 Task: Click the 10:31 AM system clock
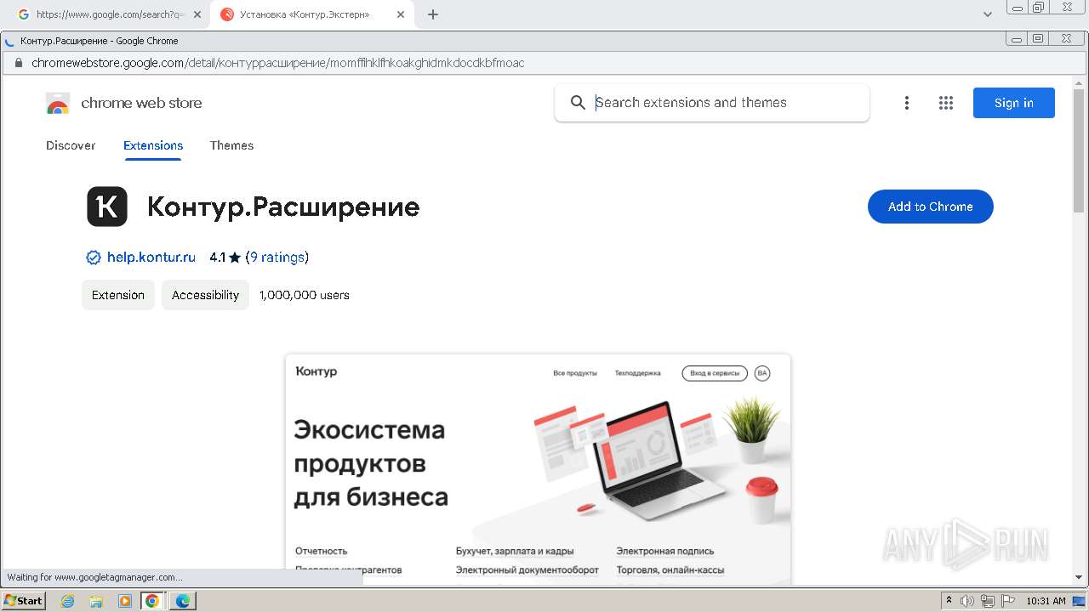(x=1046, y=601)
